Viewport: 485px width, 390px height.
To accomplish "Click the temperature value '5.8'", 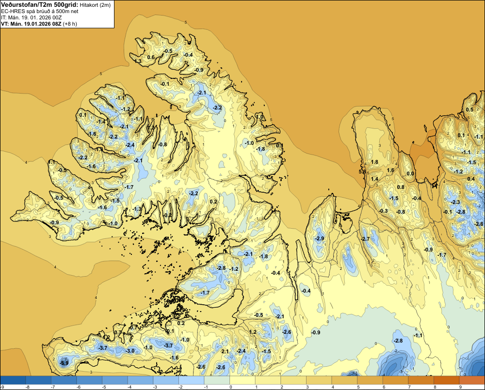I will click(362, 172).
